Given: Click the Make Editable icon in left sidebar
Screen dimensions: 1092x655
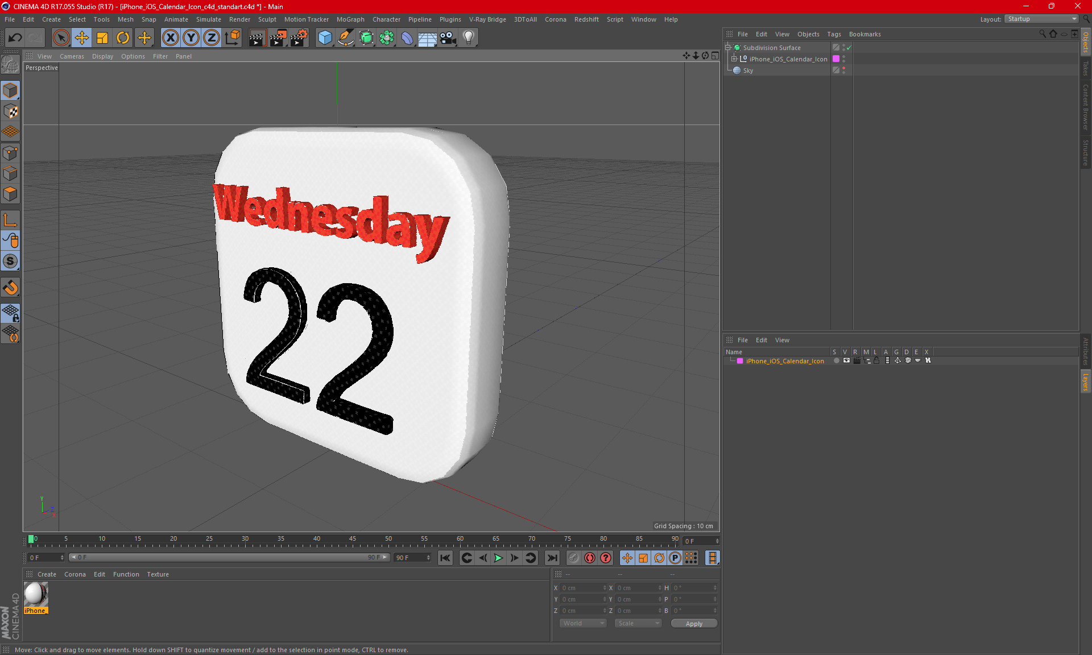Looking at the screenshot, I should [x=10, y=65].
